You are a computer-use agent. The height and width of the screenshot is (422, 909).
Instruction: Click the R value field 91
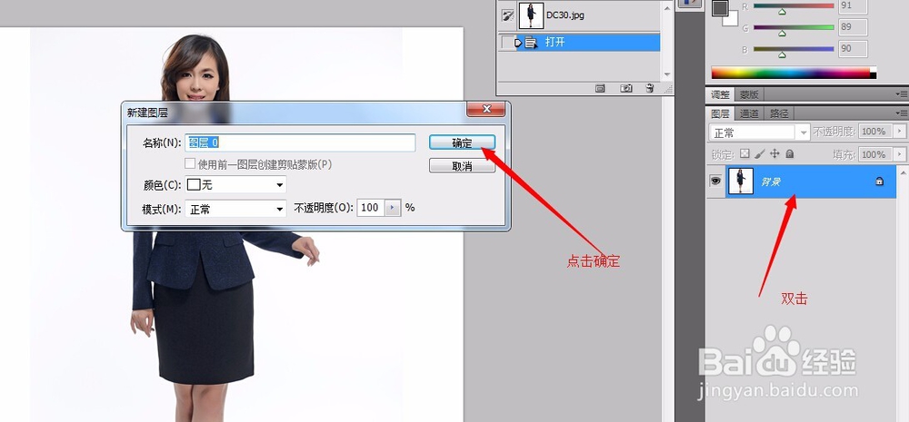click(x=853, y=6)
